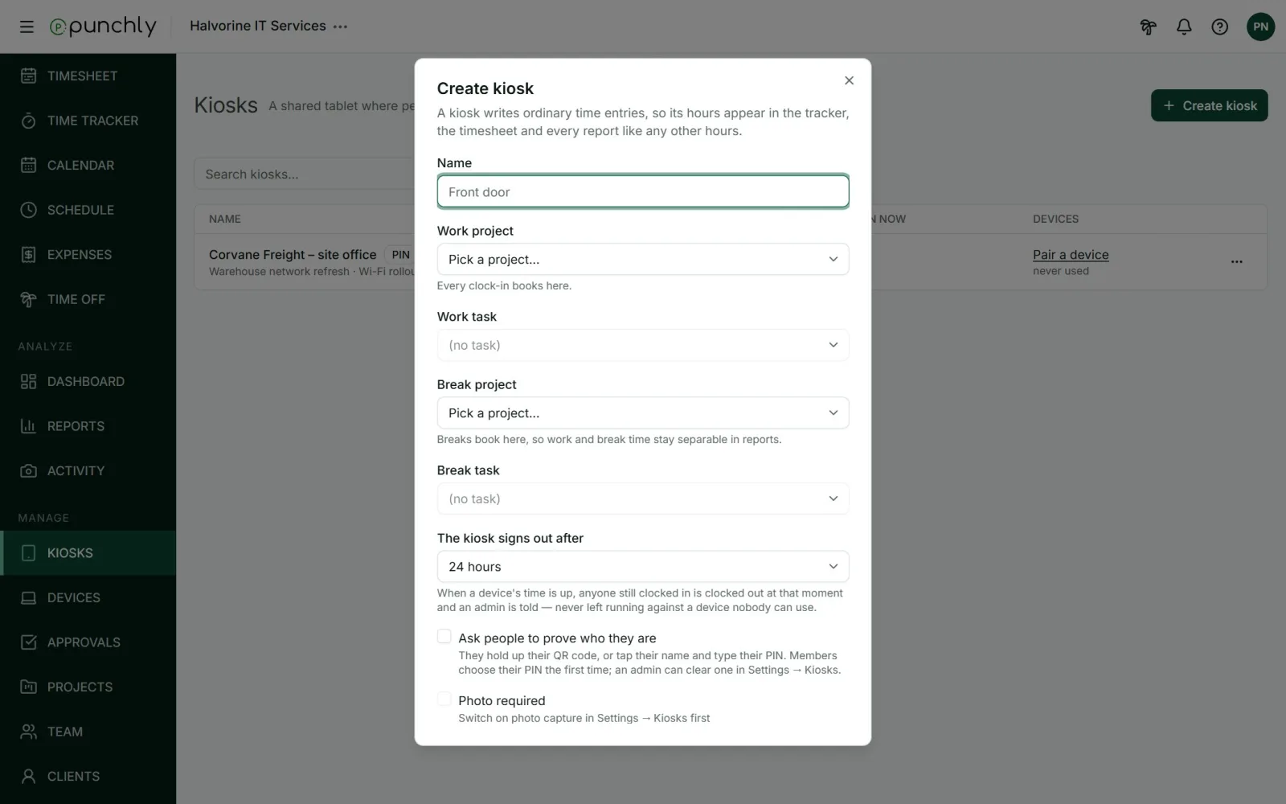Open the help question-mark icon
1286x804 pixels.
click(x=1220, y=27)
